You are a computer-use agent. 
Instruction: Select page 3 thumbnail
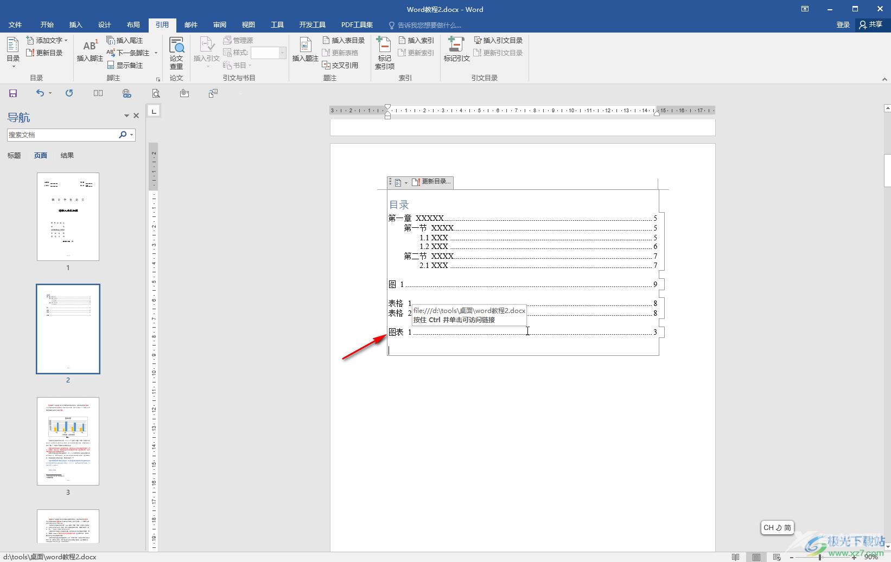coord(68,441)
